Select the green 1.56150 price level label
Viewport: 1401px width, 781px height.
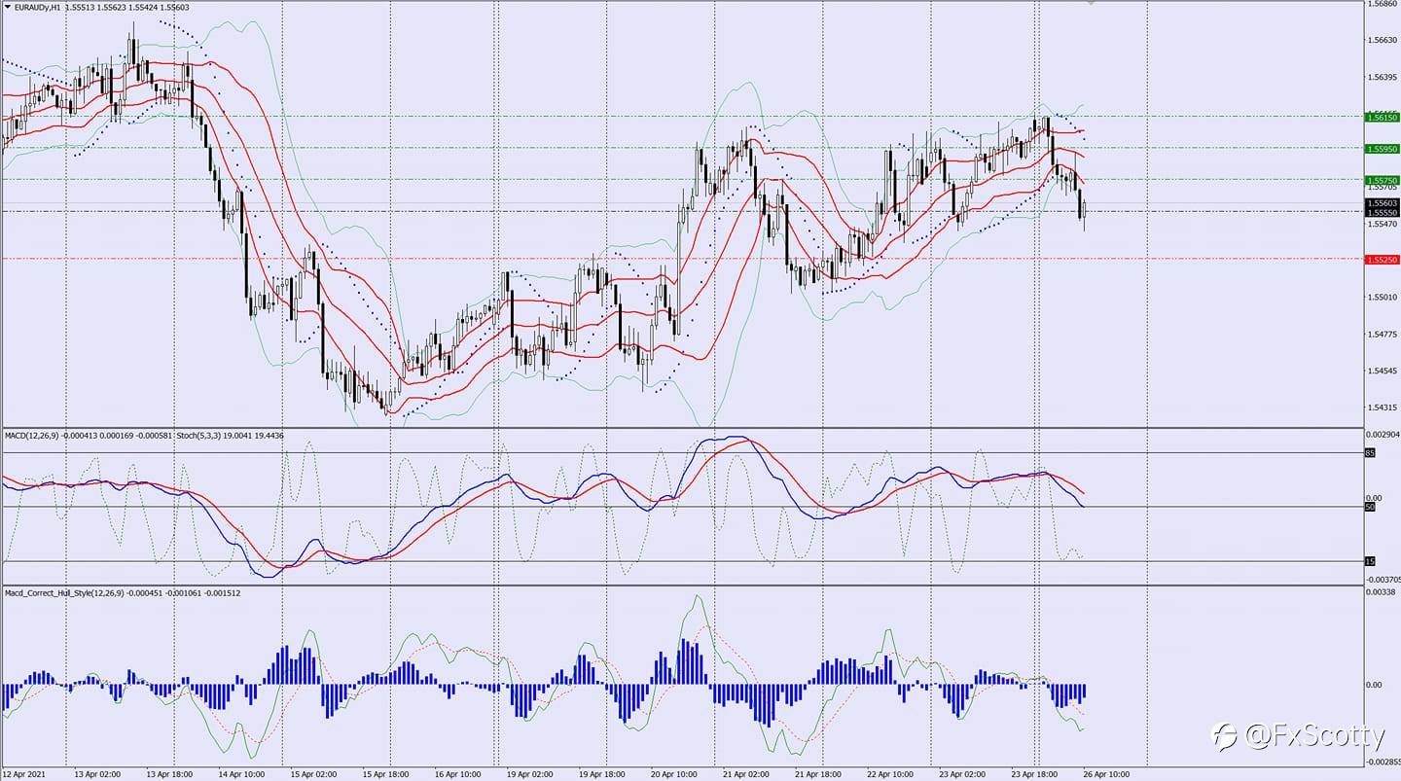point(1382,117)
